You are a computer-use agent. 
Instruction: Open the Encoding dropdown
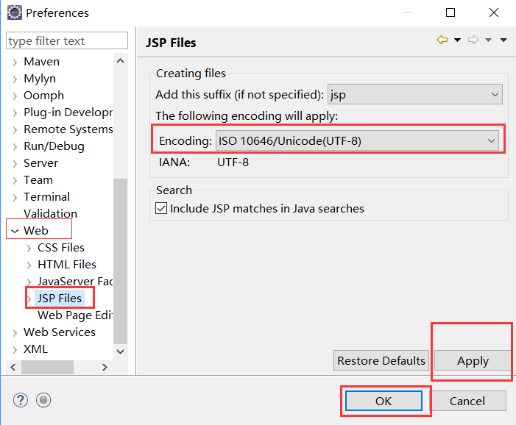(357, 140)
